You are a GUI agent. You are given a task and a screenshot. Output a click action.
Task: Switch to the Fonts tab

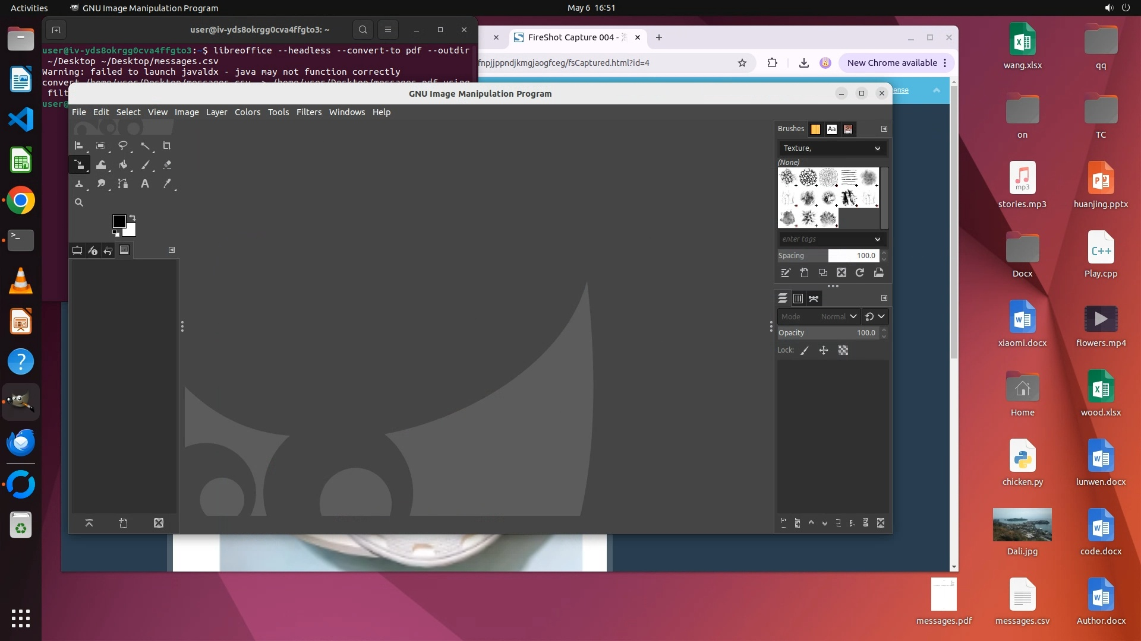click(831, 129)
